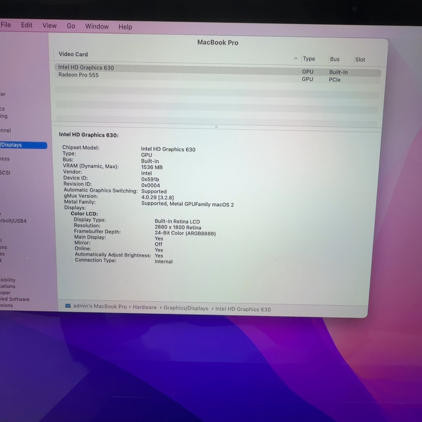Screen dimensions: 422x422
Task: Click Graphics/Displays in the bottom path bar
Action: pyautogui.click(x=186, y=308)
